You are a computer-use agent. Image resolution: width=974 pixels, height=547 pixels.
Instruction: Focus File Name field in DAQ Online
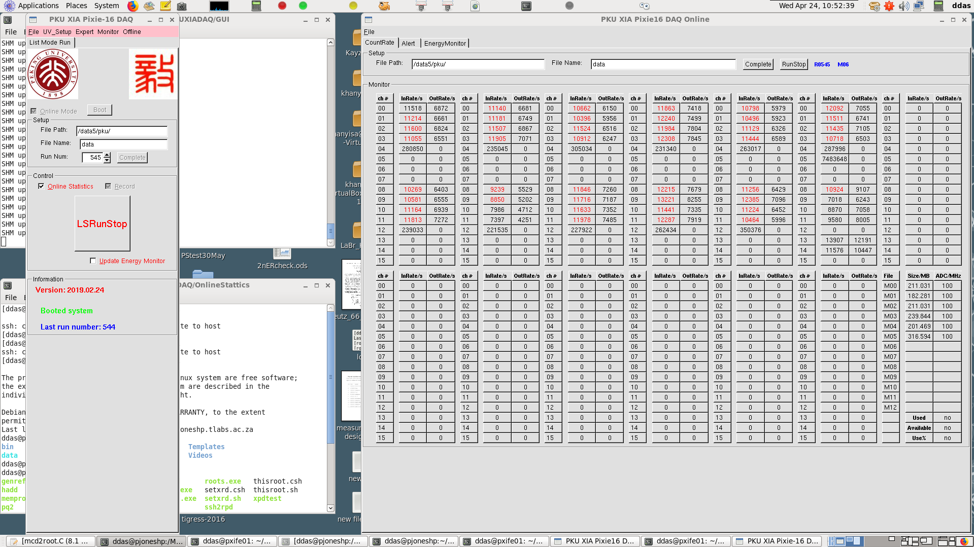pyautogui.click(x=663, y=64)
